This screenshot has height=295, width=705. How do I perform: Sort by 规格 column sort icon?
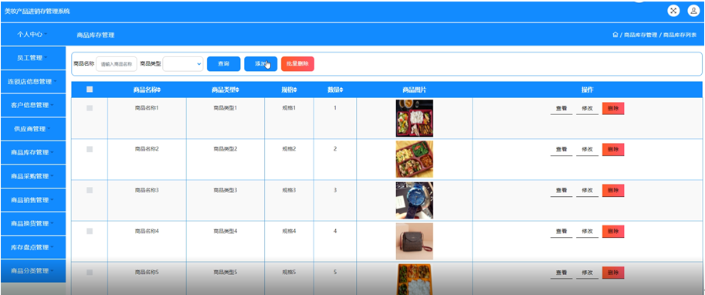[296, 90]
